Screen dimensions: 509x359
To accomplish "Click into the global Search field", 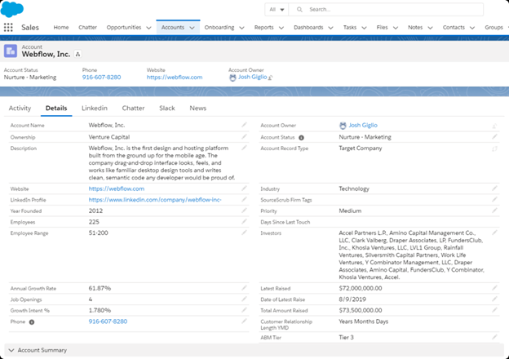I will (386, 10).
